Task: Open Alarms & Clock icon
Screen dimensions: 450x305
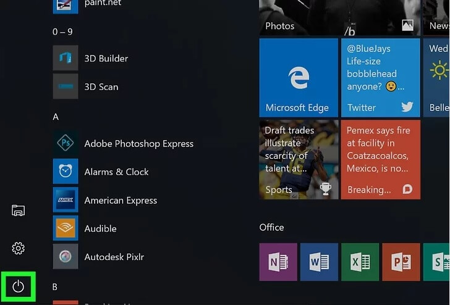Action: click(x=66, y=171)
